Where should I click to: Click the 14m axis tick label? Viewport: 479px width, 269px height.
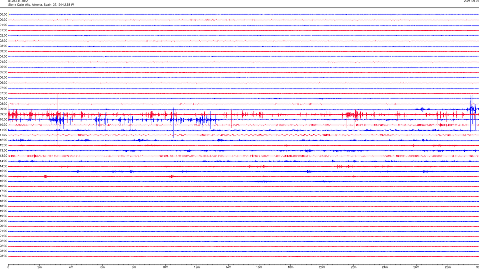click(x=228, y=267)
